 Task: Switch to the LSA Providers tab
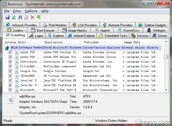(84, 25)
